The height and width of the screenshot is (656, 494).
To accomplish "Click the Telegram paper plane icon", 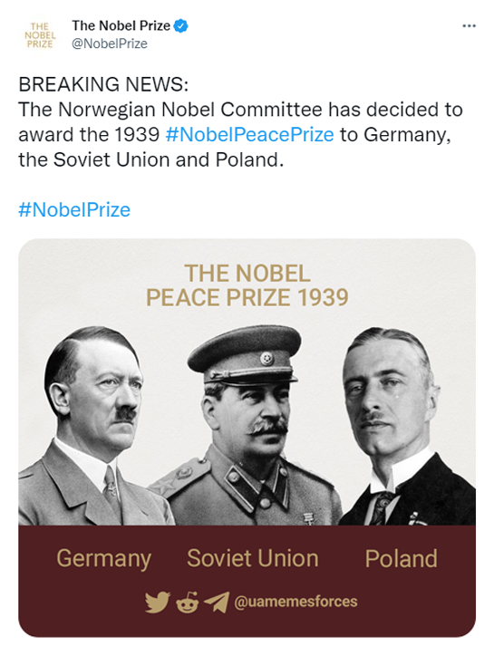I will (217, 602).
